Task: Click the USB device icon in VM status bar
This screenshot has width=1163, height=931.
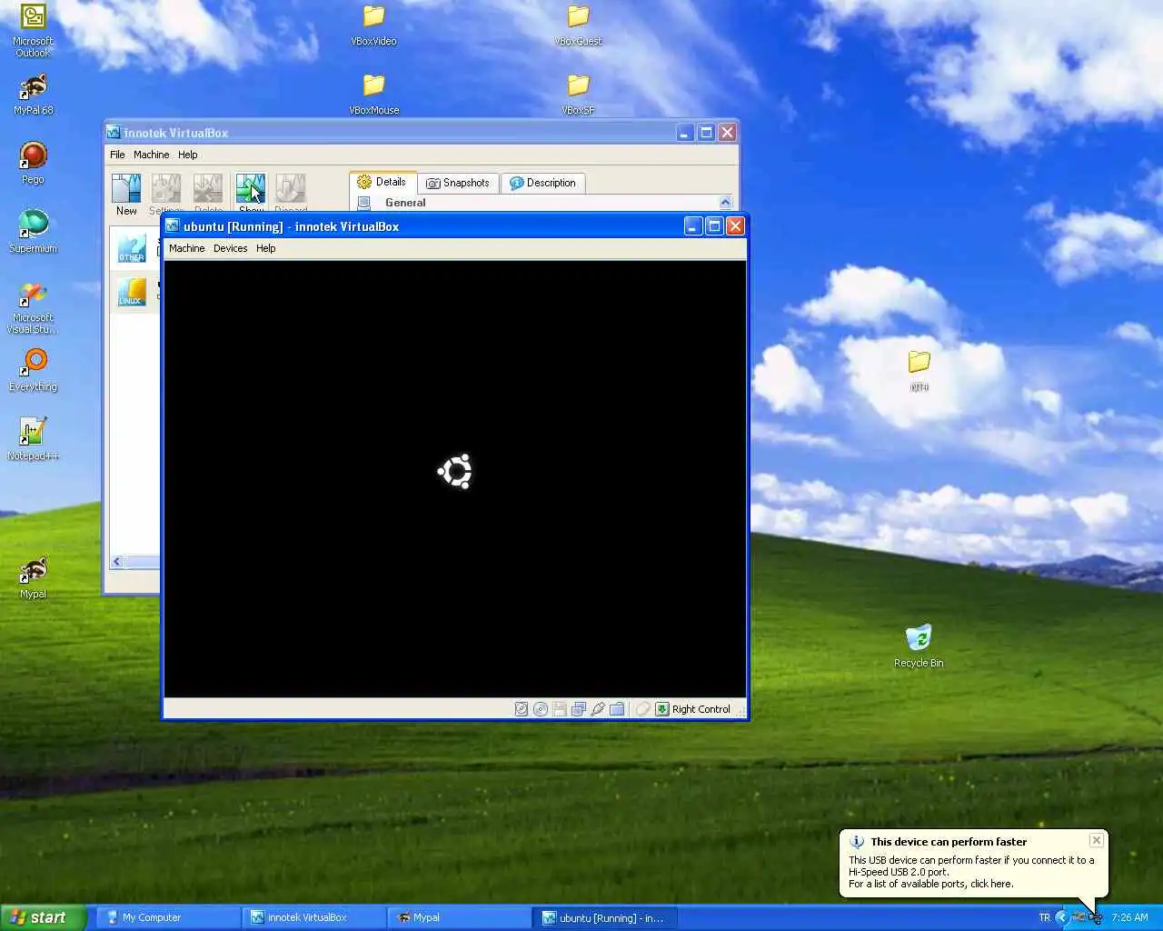Action: 598,709
